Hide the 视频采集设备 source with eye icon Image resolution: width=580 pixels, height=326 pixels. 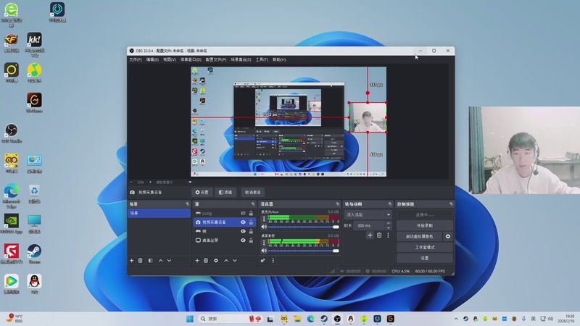click(x=243, y=222)
